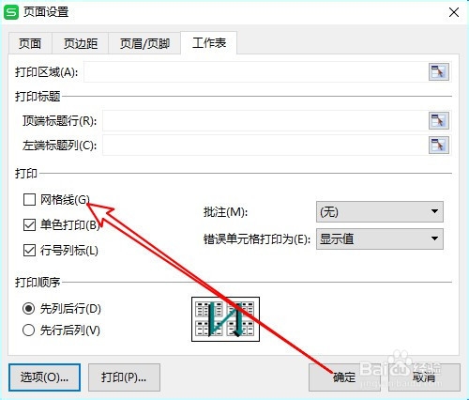Uncheck the 单色打印(B) checkbox

pyautogui.click(x=29, y=224)
